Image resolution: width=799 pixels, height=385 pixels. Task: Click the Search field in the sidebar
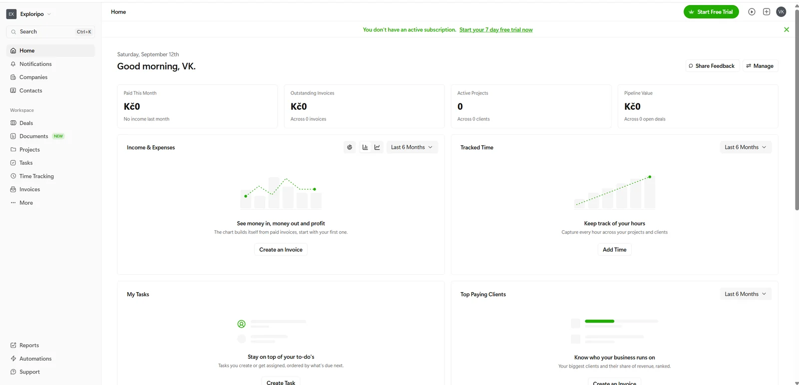tap(50, 32)
